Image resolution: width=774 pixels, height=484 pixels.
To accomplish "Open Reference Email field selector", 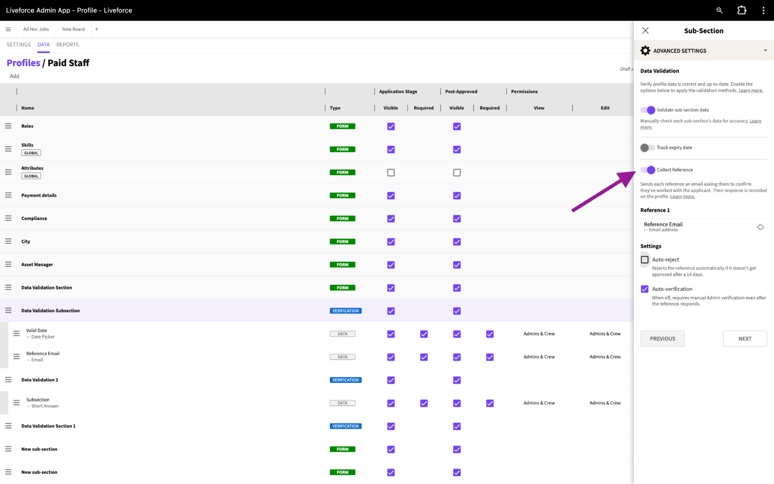I will pyautogui.click(x=704, y=227).
